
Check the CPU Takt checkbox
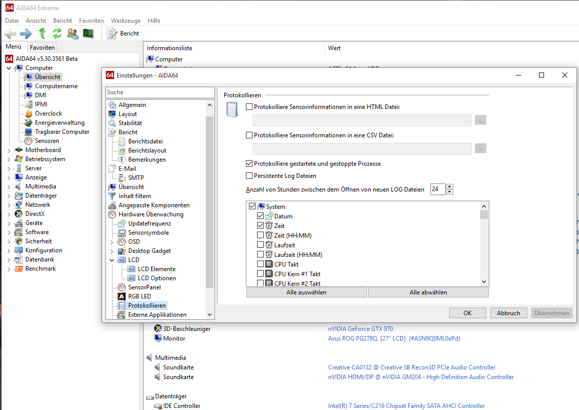(260, 264)
